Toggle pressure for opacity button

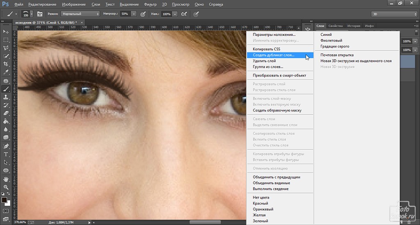point(143,14)
